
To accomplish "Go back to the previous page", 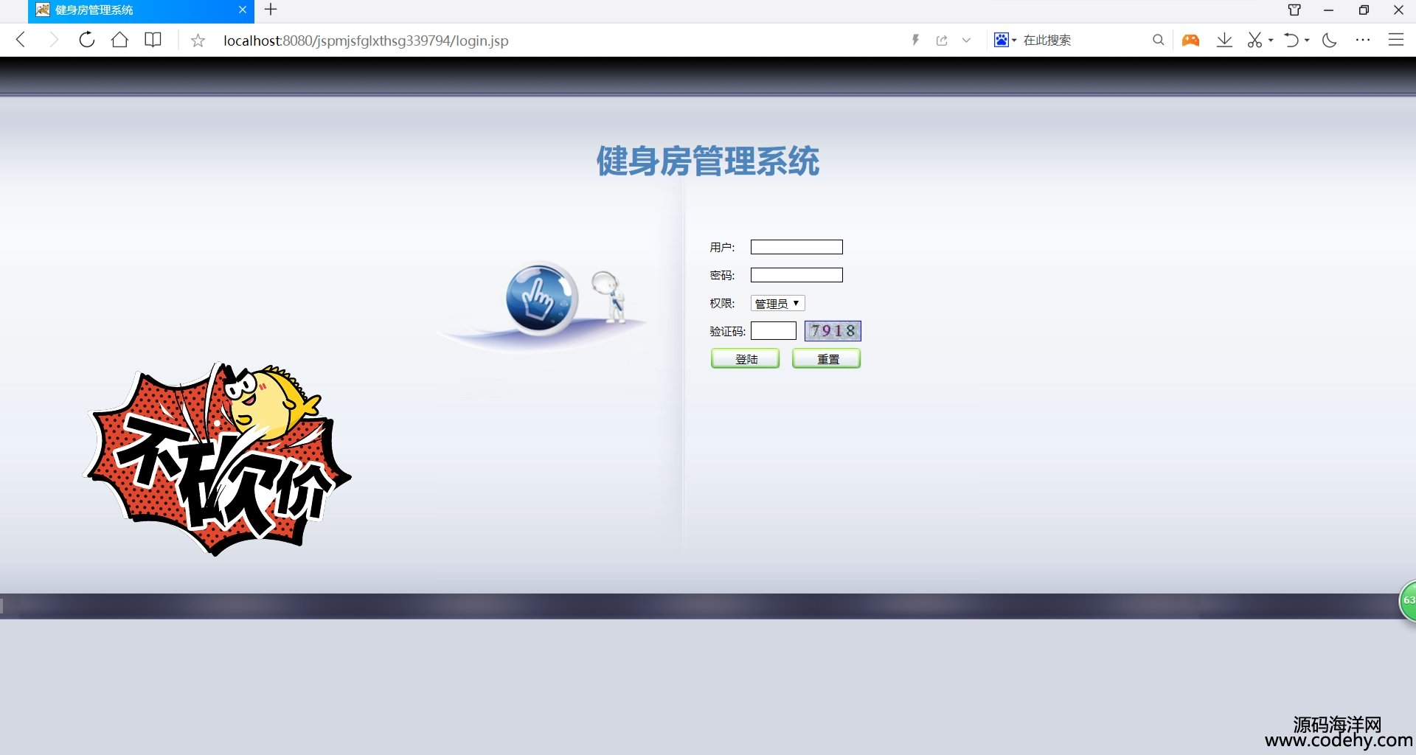I will click(x=21, y=40).
